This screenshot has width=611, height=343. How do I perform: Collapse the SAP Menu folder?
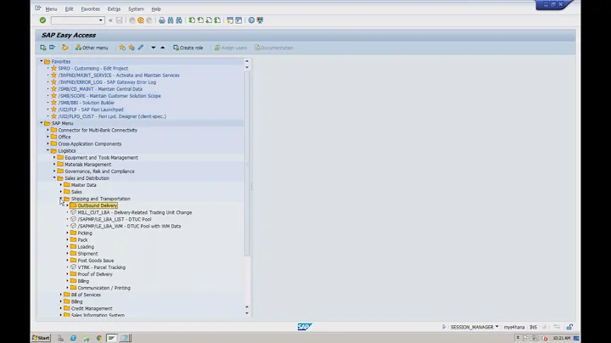[x=42, y=123]
